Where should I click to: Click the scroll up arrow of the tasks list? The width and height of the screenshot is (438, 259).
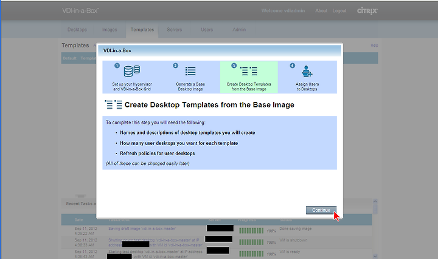[375, 201]
